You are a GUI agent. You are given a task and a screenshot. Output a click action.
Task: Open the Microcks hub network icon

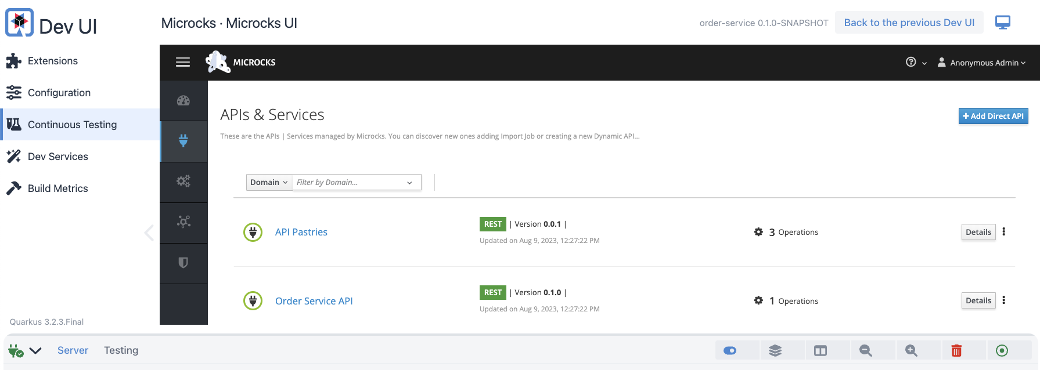pyautogui.click(x=183, y=222)
